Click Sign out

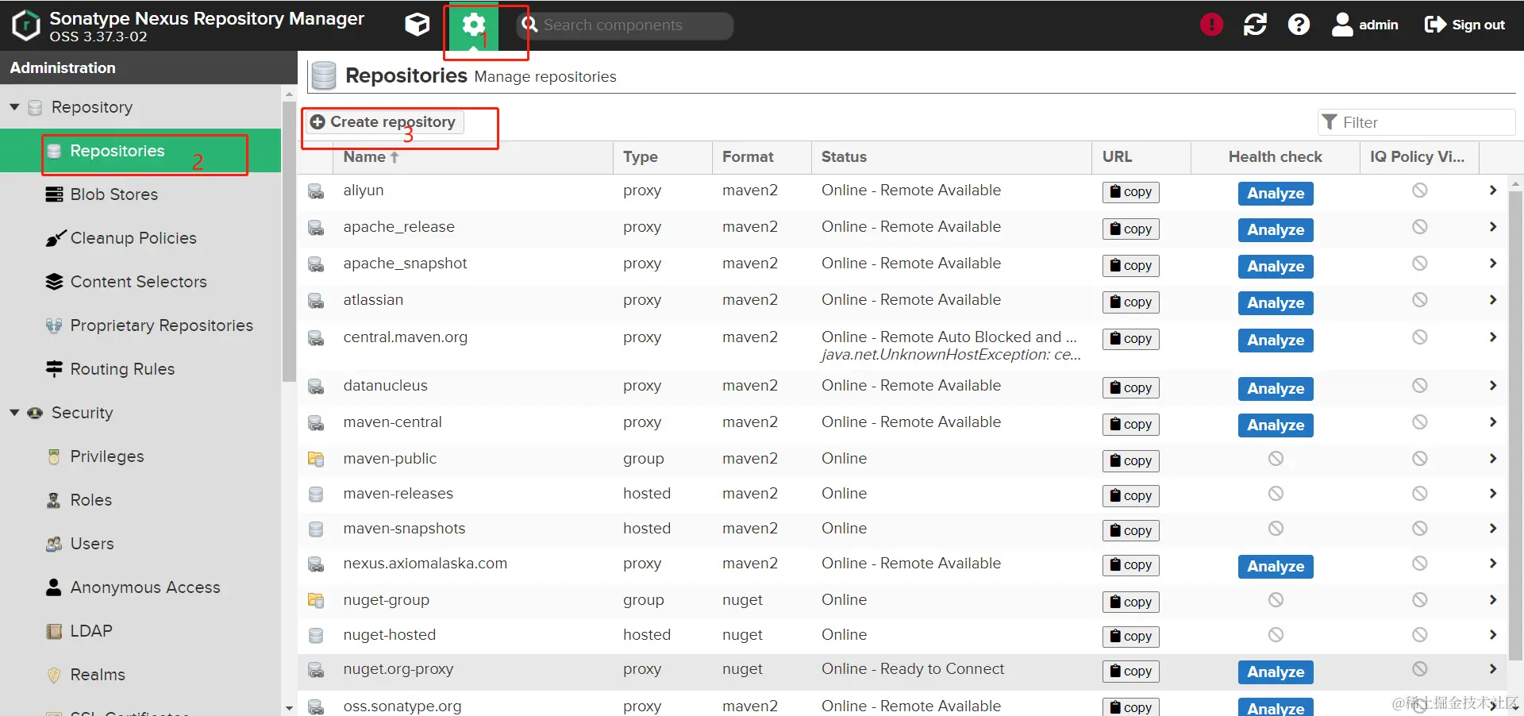click(1464, 25)
